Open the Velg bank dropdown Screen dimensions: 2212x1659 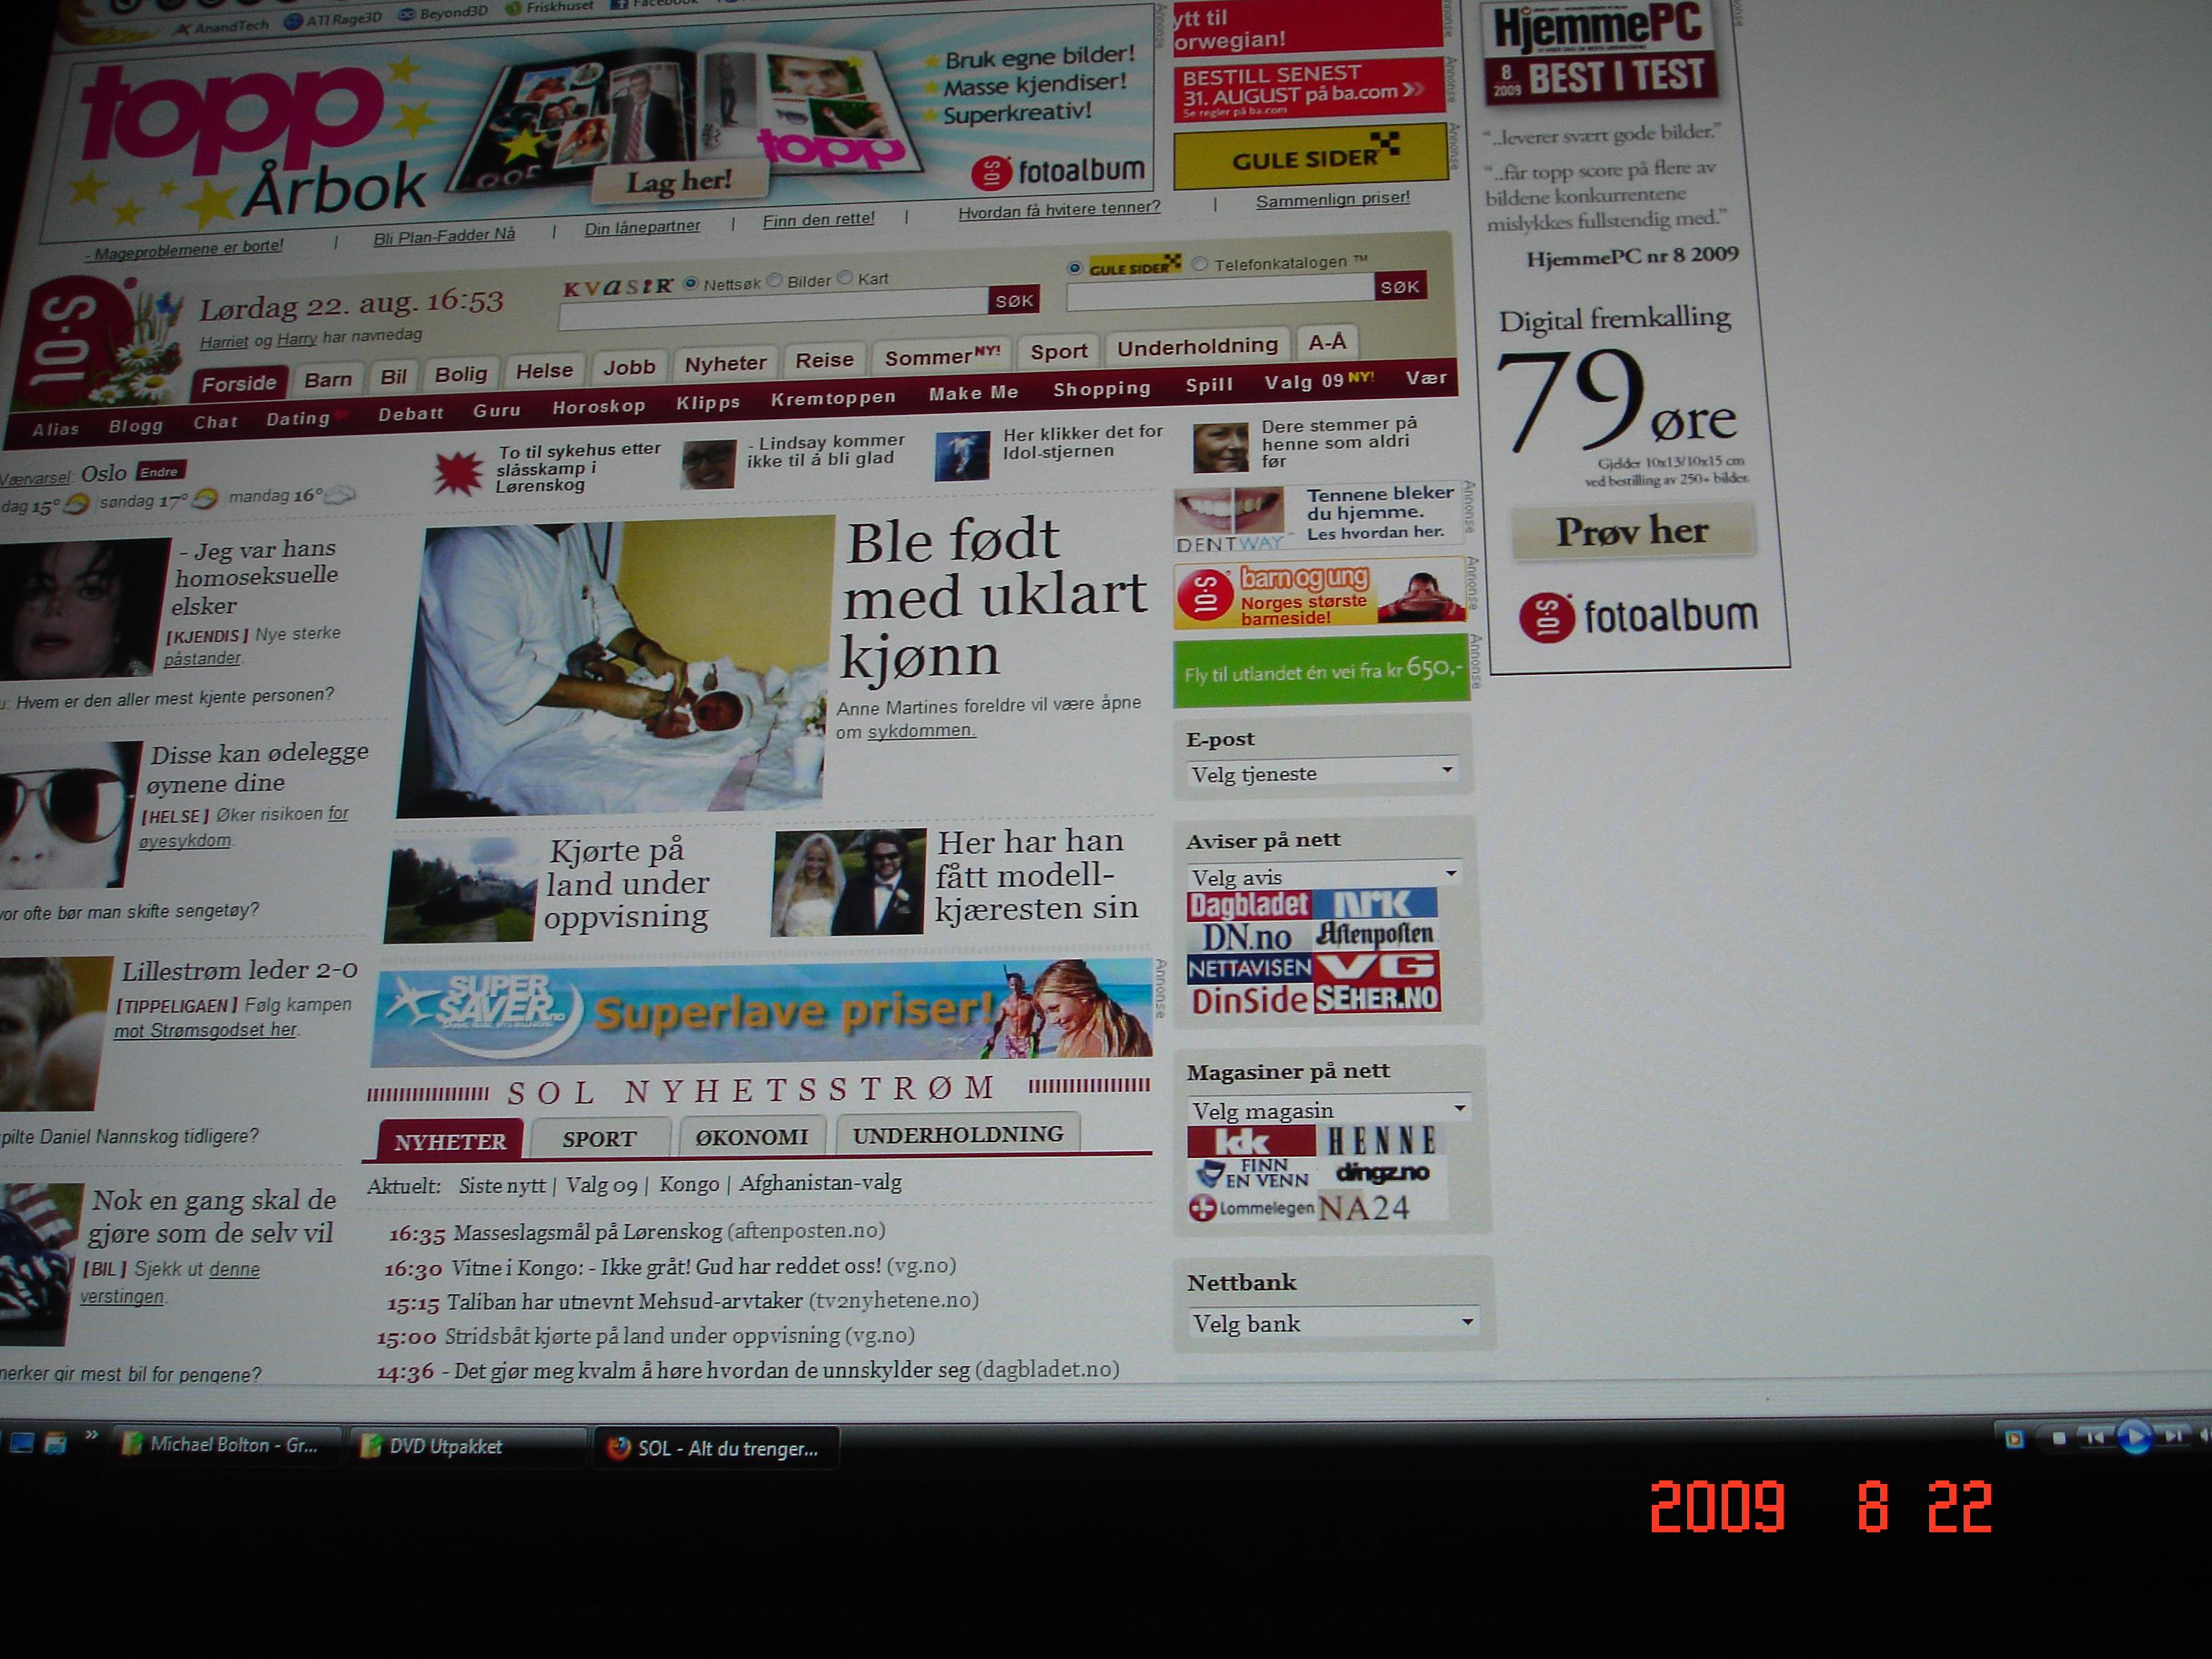[1333, 1323]
